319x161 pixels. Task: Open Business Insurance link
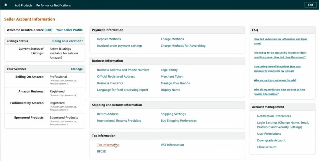(110, 83)
